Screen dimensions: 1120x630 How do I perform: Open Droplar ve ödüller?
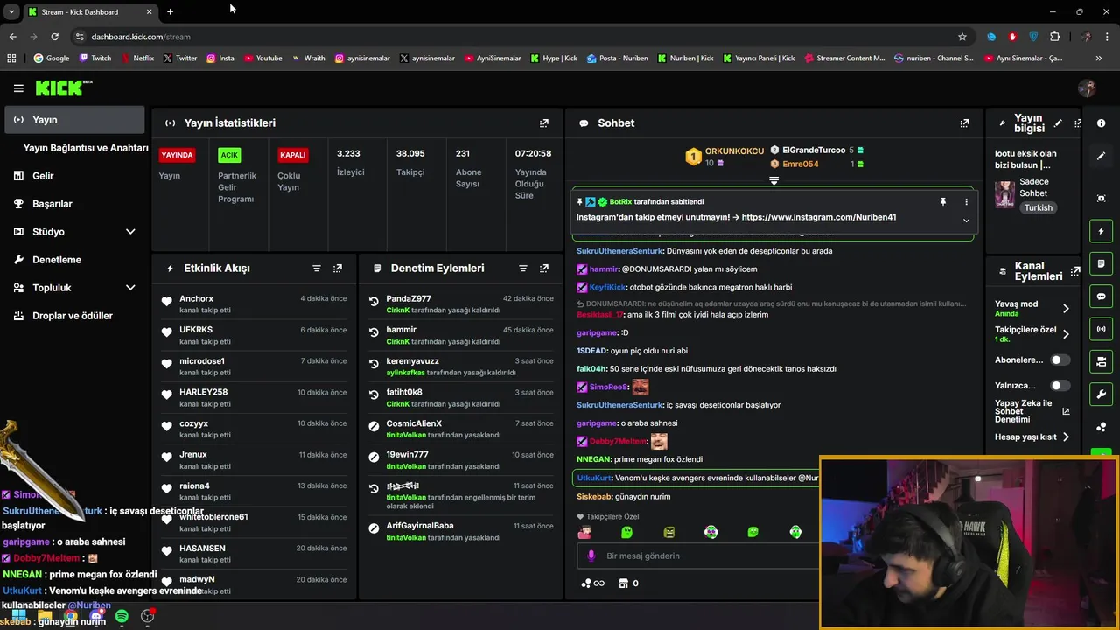(74, 316)
